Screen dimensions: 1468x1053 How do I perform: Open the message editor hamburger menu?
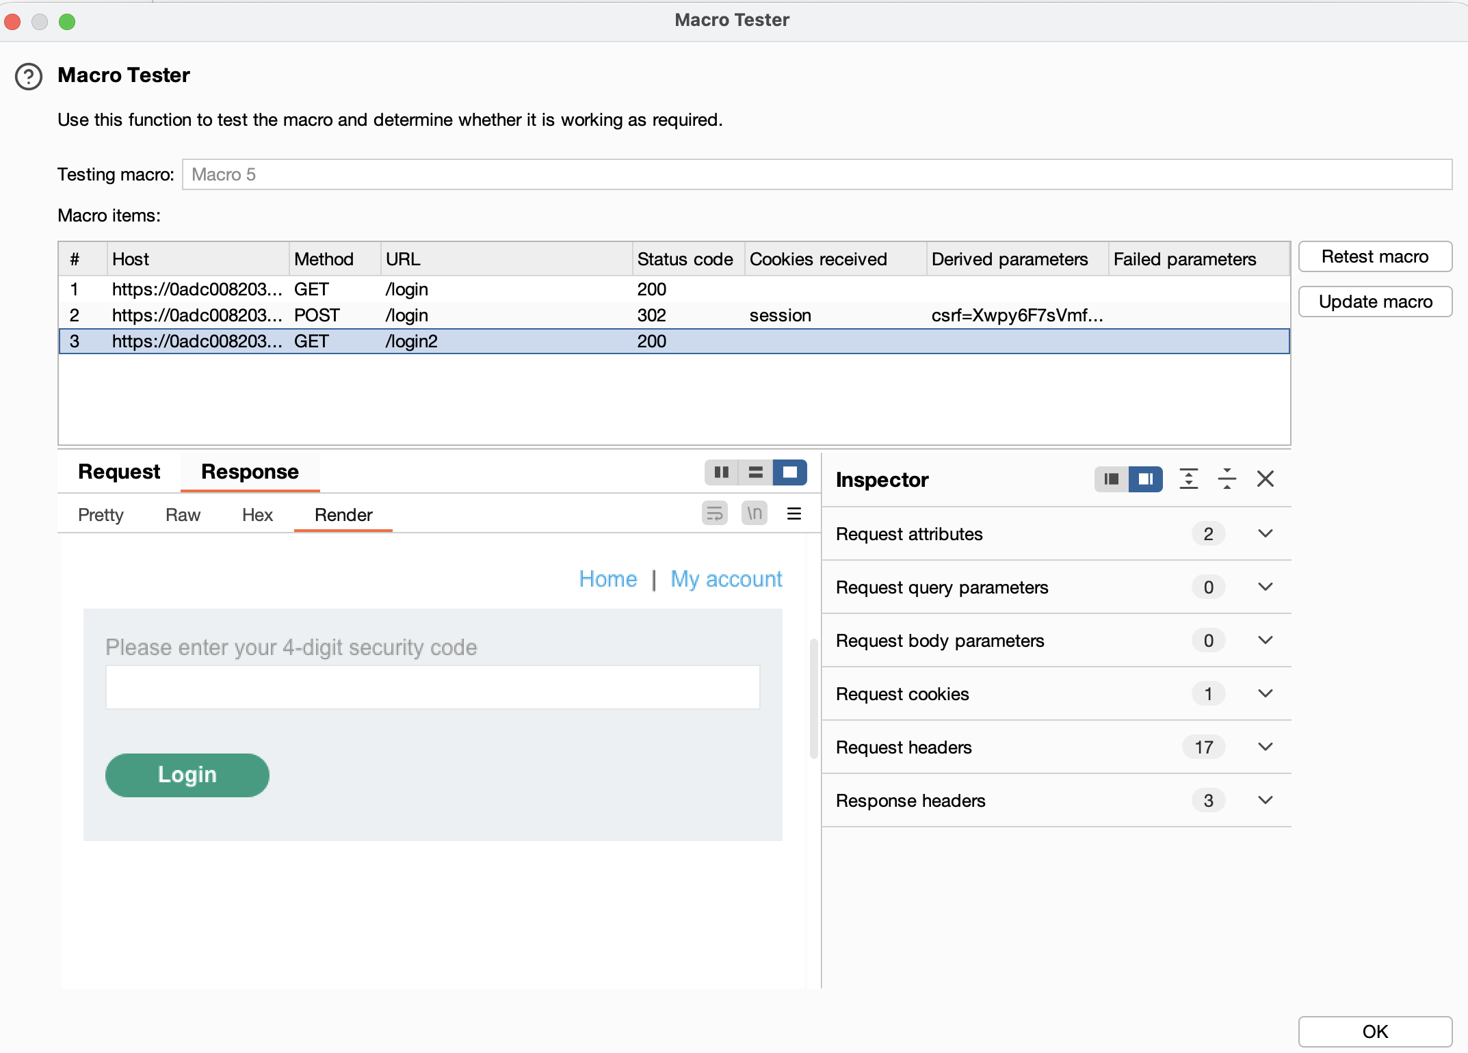coord(794,514)
